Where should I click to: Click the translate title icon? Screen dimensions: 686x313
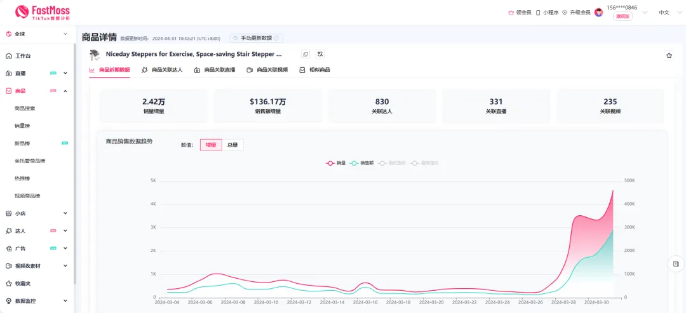pyautogui.click(x=320, y=55)
